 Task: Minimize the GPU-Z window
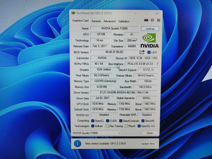coord(135,14)
